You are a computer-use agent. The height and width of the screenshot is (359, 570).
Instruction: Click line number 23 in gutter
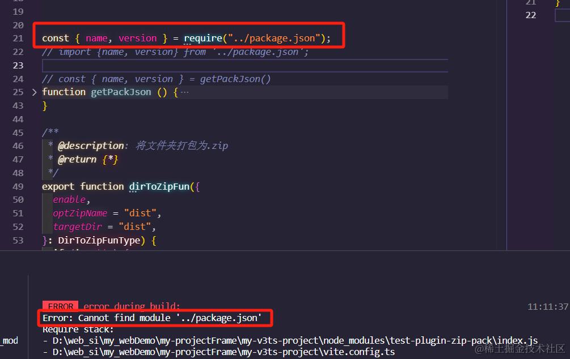pyautogui.click(x=18, y=65)
